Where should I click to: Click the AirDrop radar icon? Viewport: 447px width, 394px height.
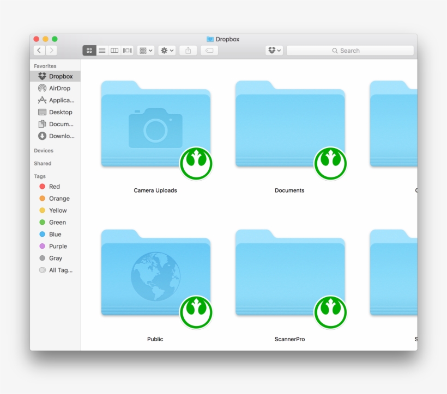(x=42, y=88)
